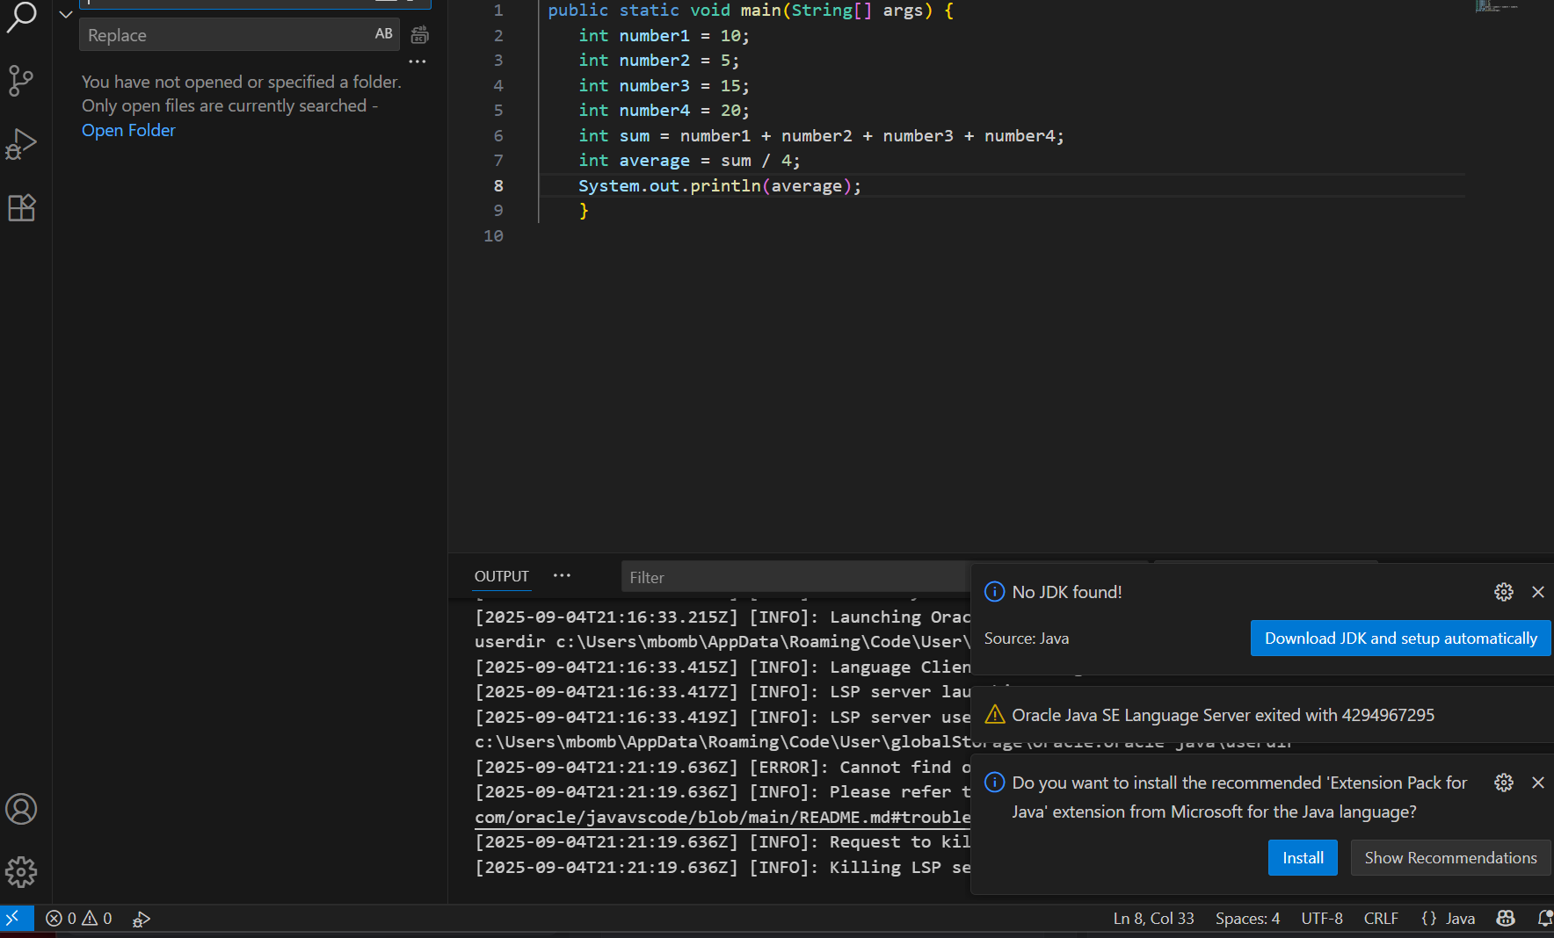This screenshot has height=938, width=1554.
Task: Click Download JDK and setup automatically
Action: [1400, 639]
